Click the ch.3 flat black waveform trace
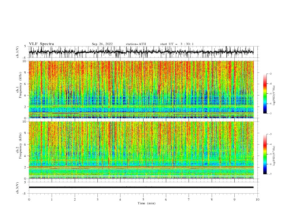The image size is (290, 224). [141, 187]
